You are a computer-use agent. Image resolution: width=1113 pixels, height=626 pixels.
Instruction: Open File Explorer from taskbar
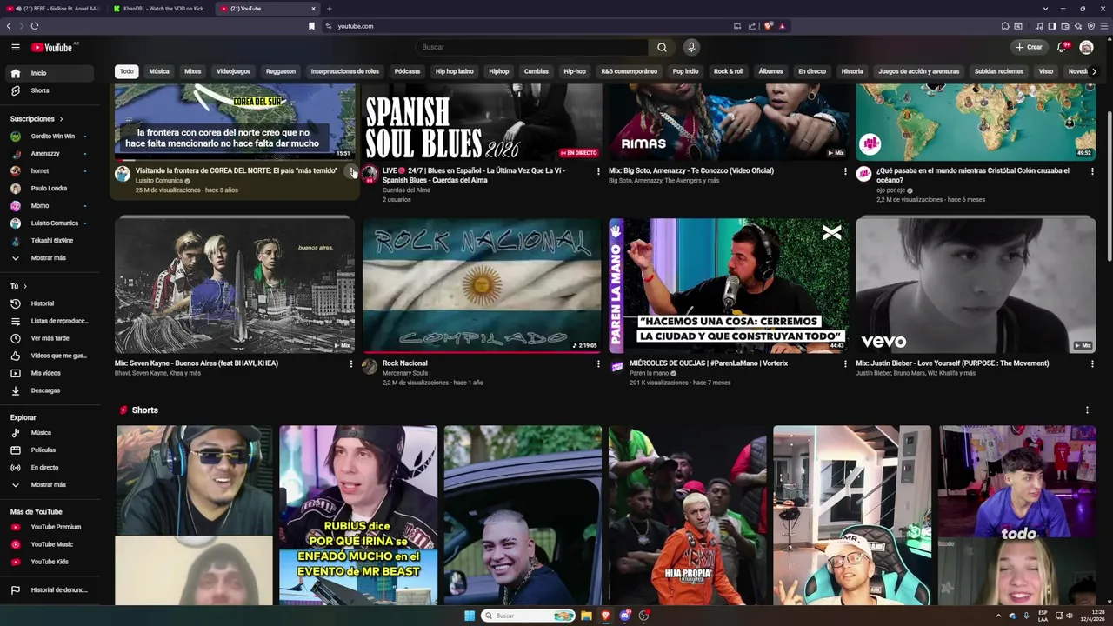pyautogui.click(x=587, y=616)
